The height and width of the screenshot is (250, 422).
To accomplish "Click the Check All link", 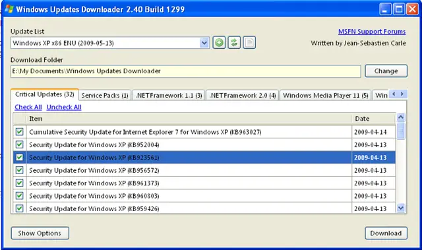I will click(28, 107).
